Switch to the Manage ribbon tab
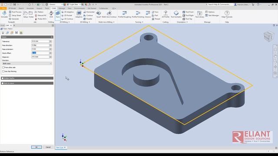This screenshot has width=278, height=156. [x=62, y=8]
